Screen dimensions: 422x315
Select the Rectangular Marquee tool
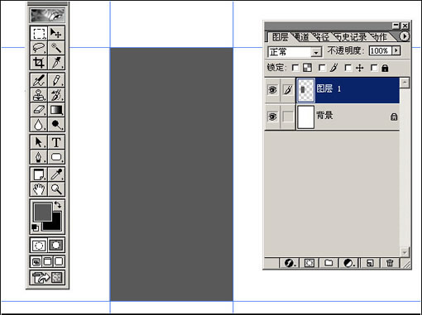tap(39, 33)
